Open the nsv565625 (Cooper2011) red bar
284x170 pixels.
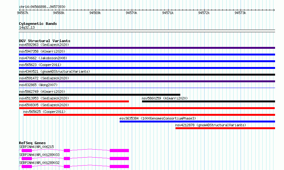[x=149, y=115]
